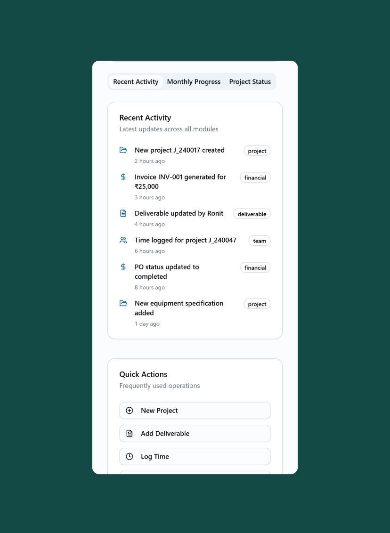This screenshot has width=390, height=533.
Task: Click the deliverable tag badge
Action: tap(252, 214)
